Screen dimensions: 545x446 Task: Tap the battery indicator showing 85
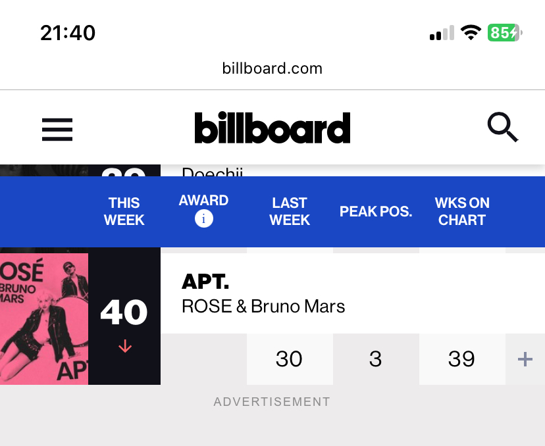pos(505,33)
